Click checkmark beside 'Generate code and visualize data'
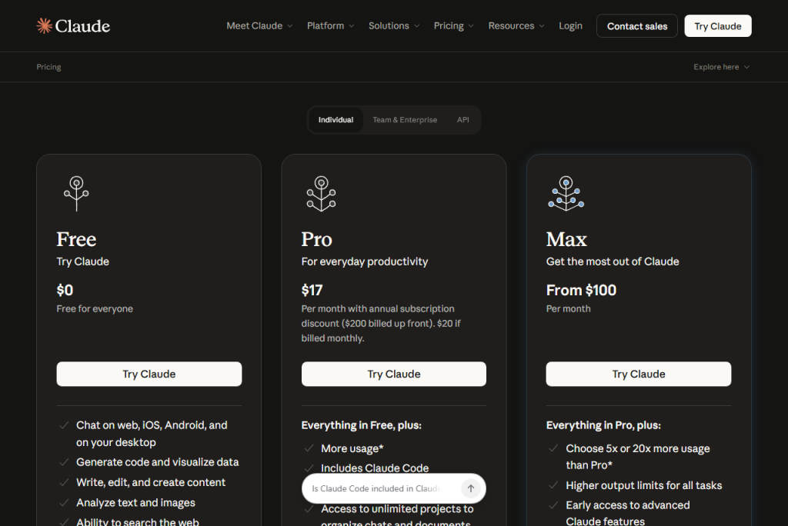Image resolution: width=788 pixels, height=526 pixels. (x=65, y=462)
